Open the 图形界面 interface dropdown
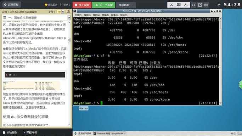 (x=126, y=5)
